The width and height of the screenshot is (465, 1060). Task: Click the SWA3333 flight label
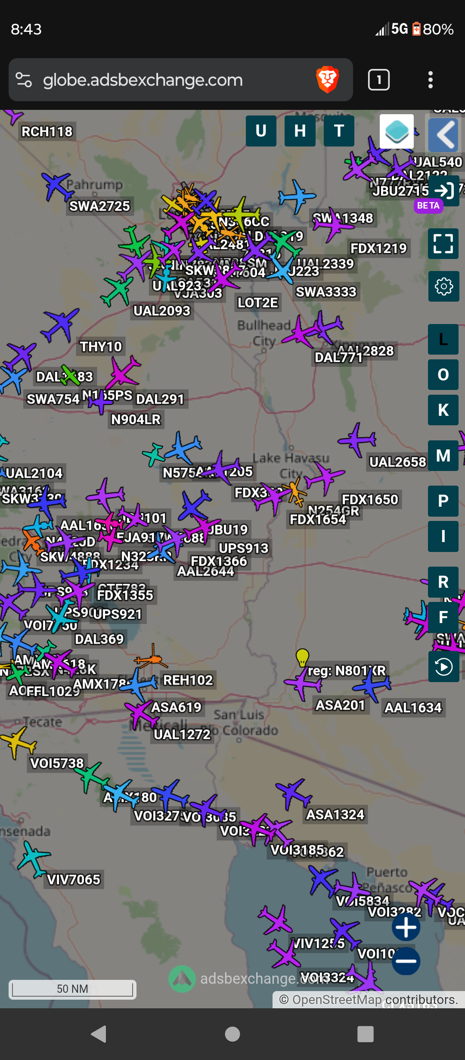[326, 292]
